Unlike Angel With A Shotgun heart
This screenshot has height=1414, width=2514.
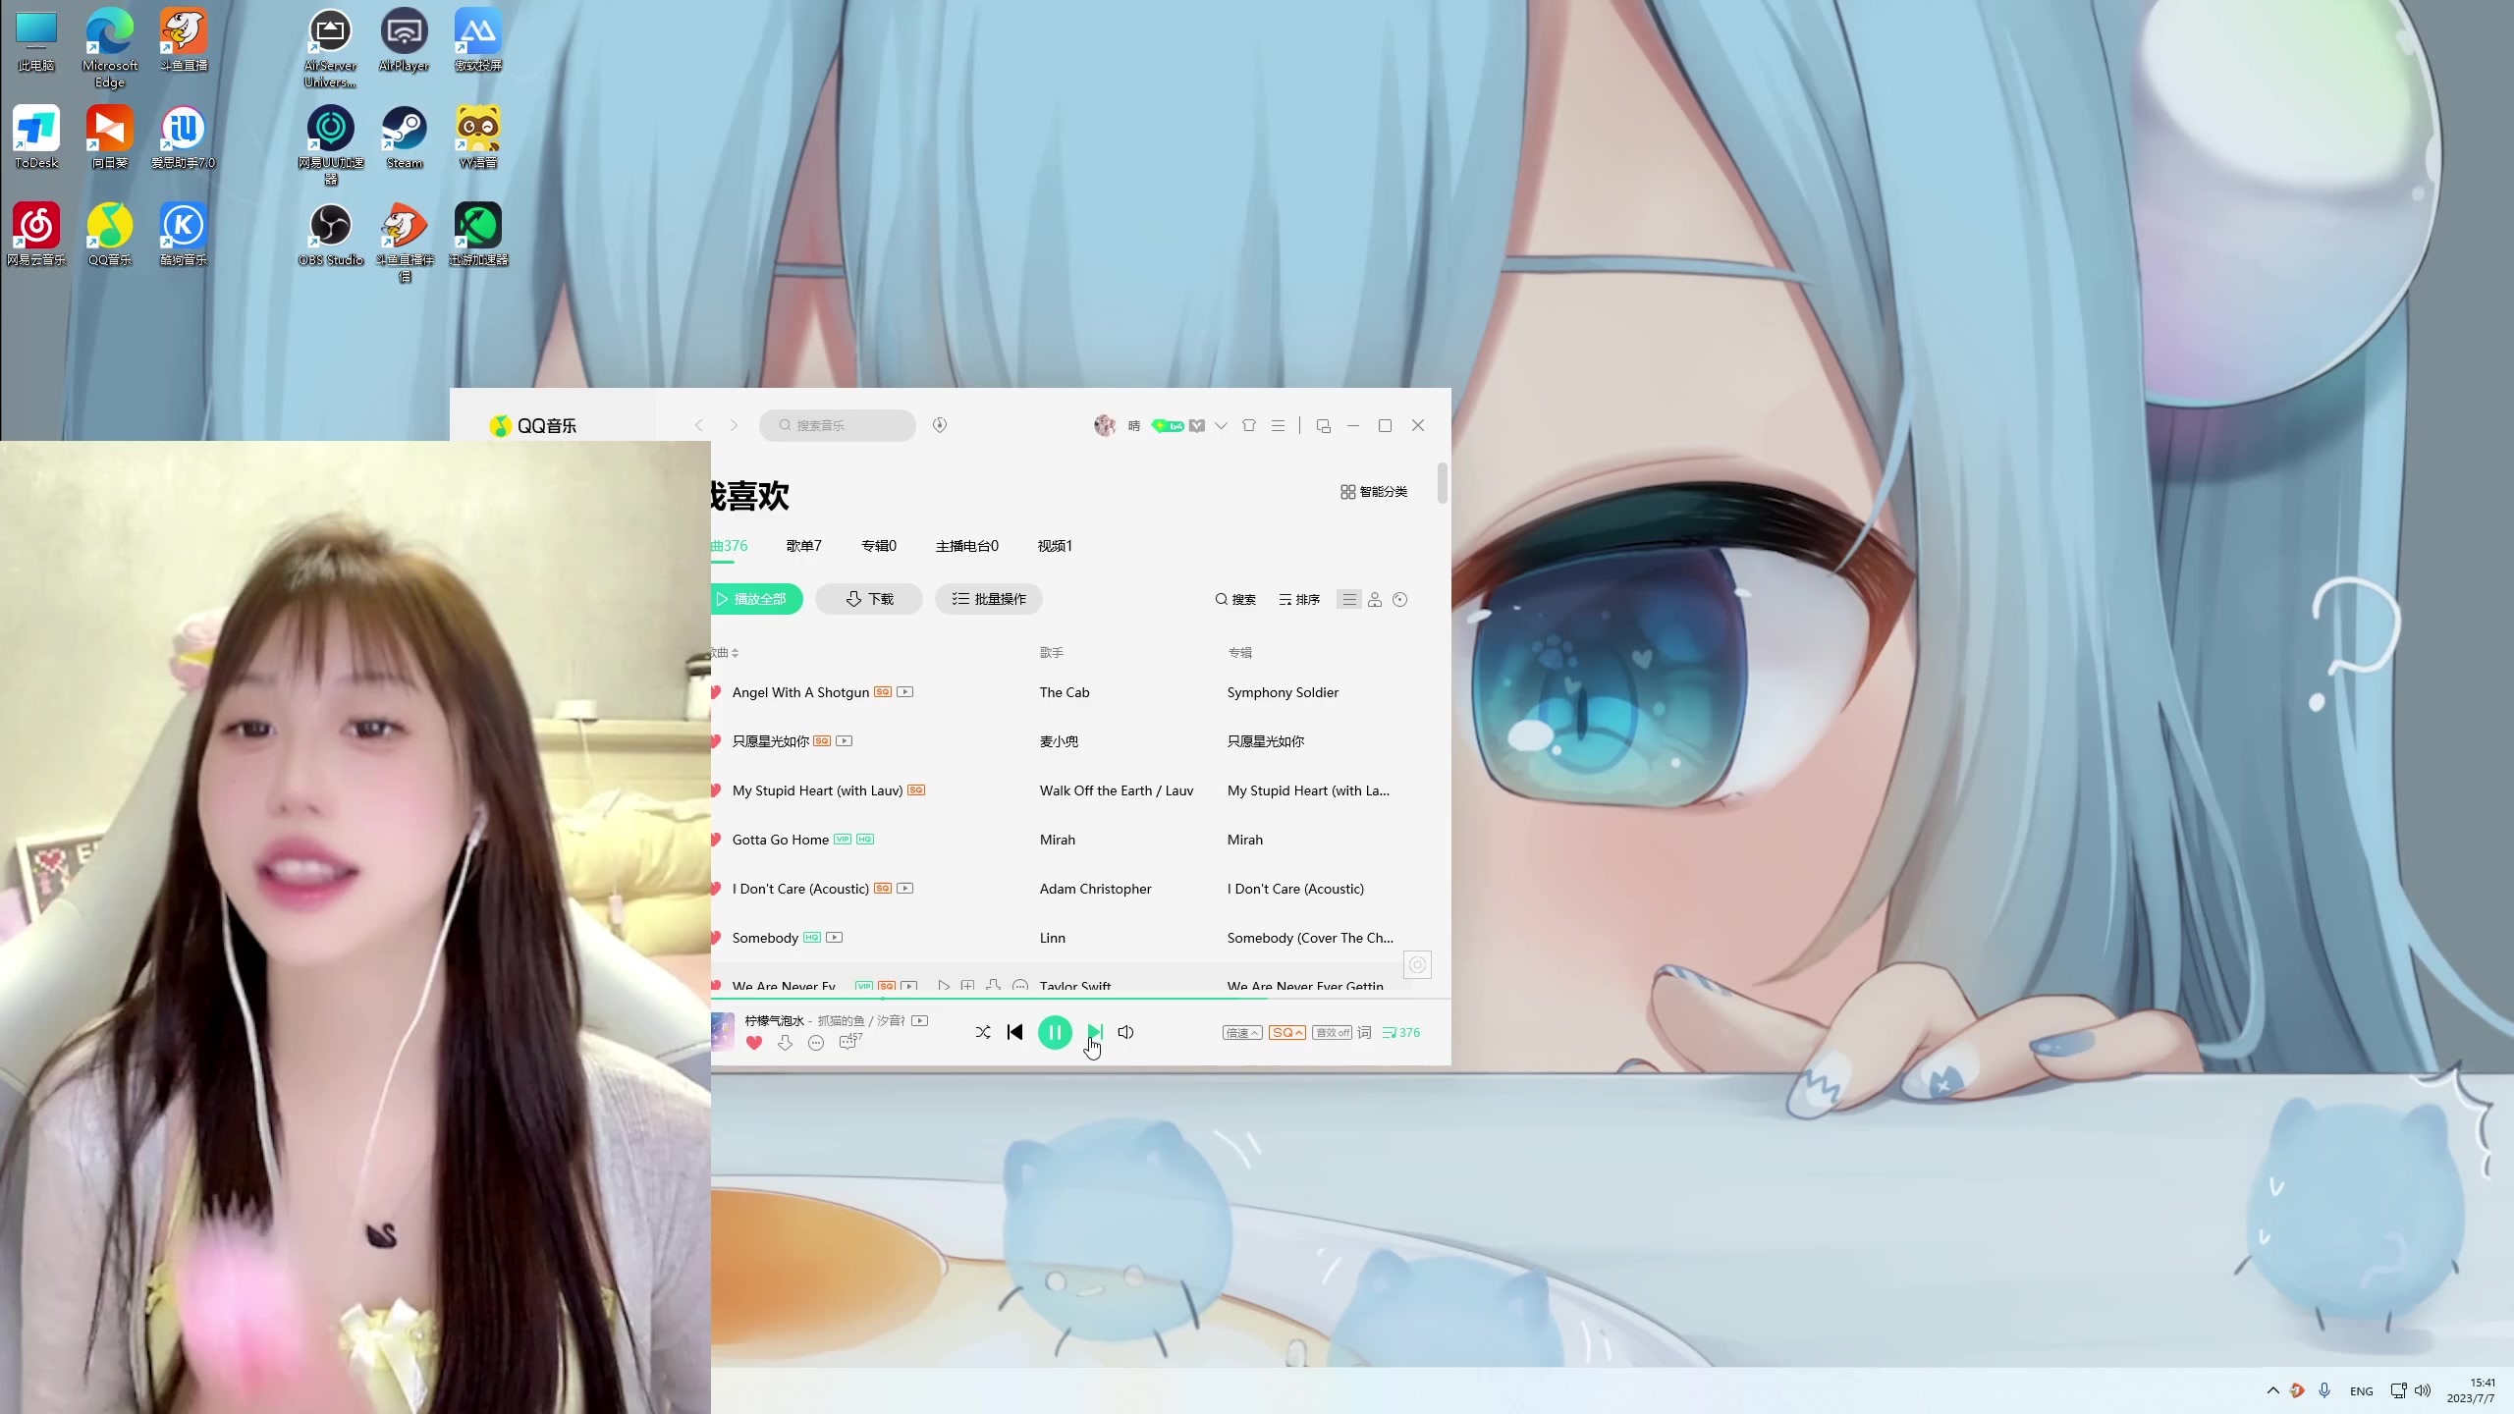(x=716, y=692)
